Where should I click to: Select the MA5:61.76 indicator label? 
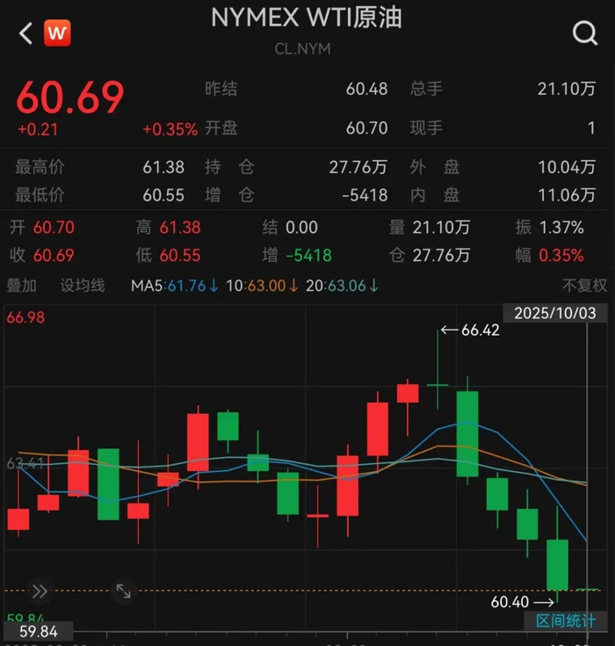175,286
